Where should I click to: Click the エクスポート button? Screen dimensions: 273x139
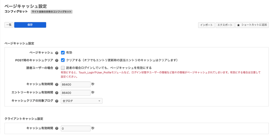(x=225, y=25)
